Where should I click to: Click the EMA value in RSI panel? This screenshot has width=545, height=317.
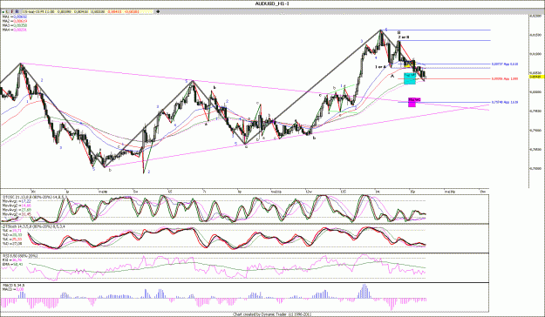[x=17, y=265]
